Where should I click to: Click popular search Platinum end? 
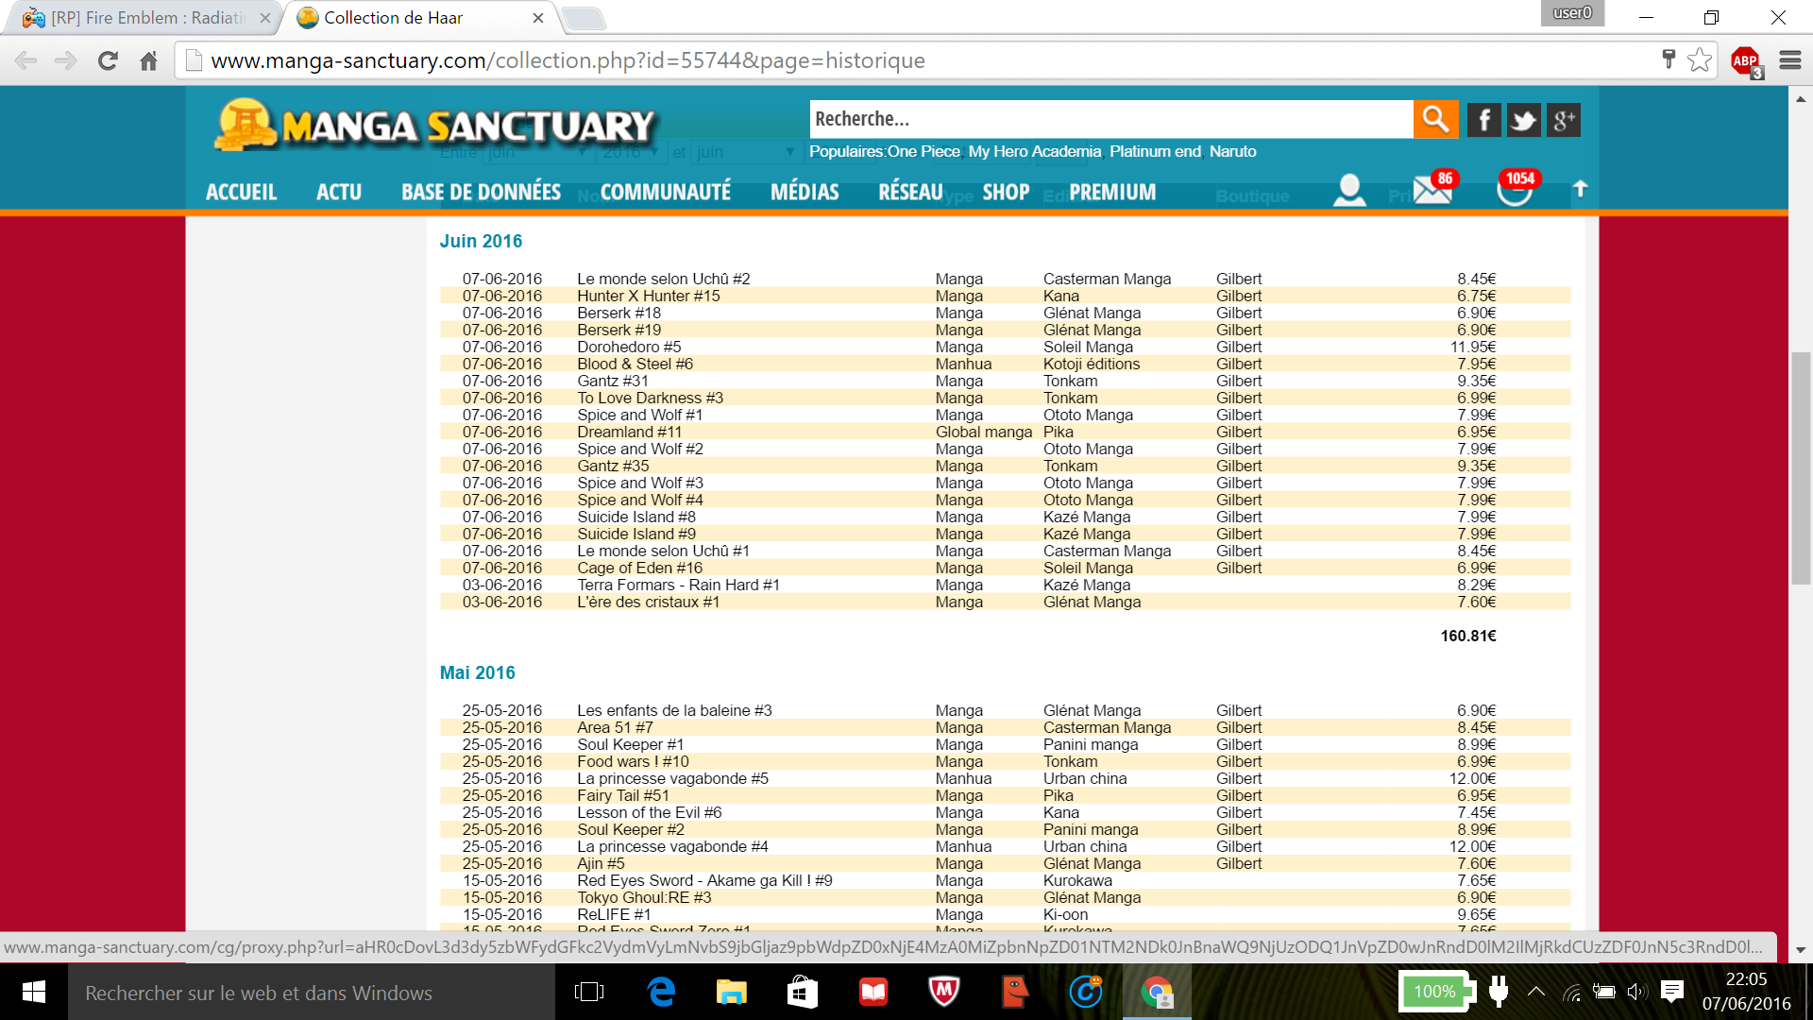pos(1155,151)
